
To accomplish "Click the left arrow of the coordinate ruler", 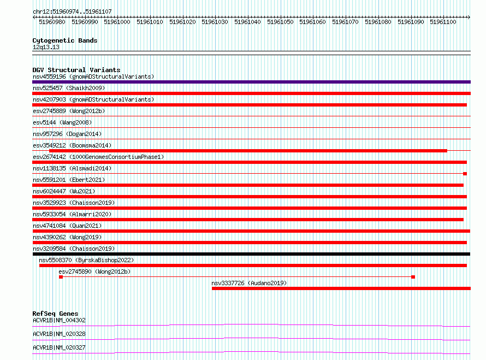I will pyautogui.click(x=34, y=17).
